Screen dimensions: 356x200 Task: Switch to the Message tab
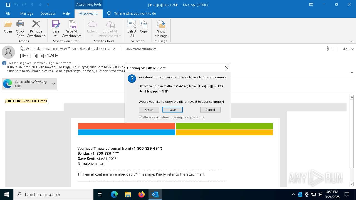pos(27,14)
